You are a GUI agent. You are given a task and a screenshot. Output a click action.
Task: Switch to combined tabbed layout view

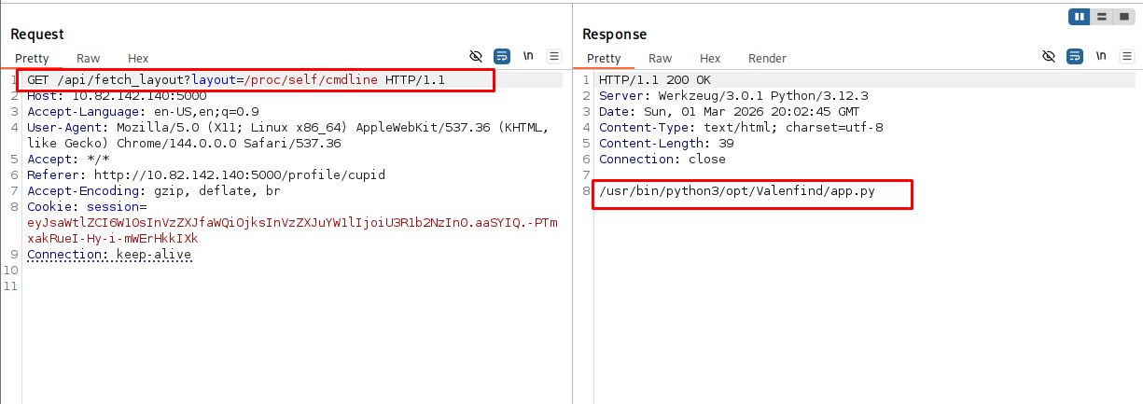click(x=1122, y=17)
